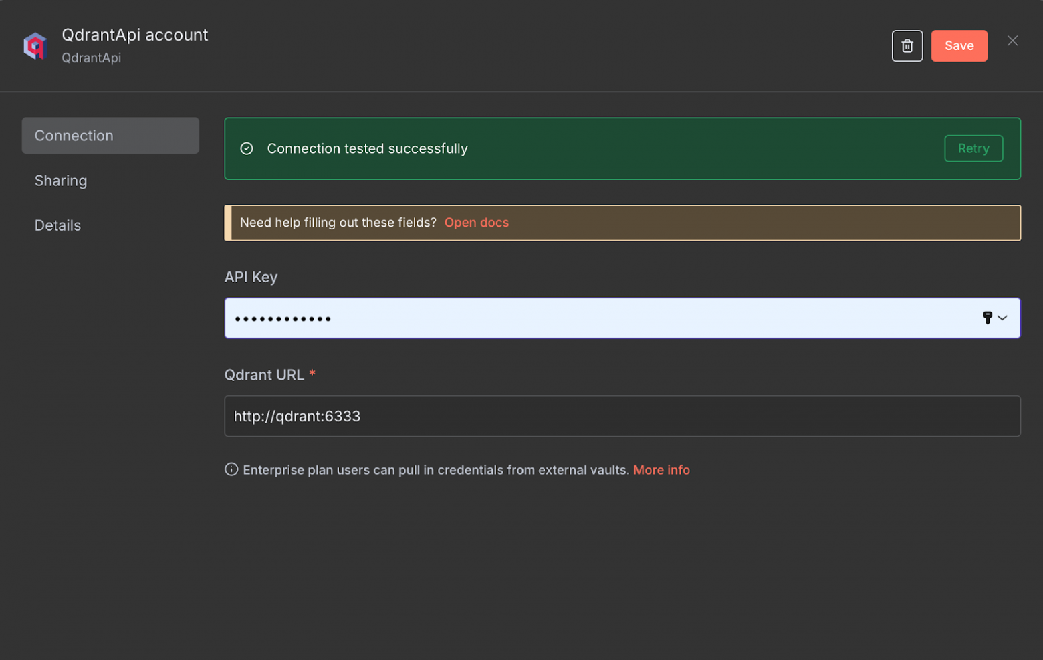
Task: Expand the chevron dropdown in API Key field
Action: click(x=1002, y=318)
